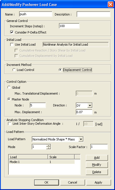115x190 pixels.
Task: Click the Add button
Action: pyautogui.click(x=97, y=158)
